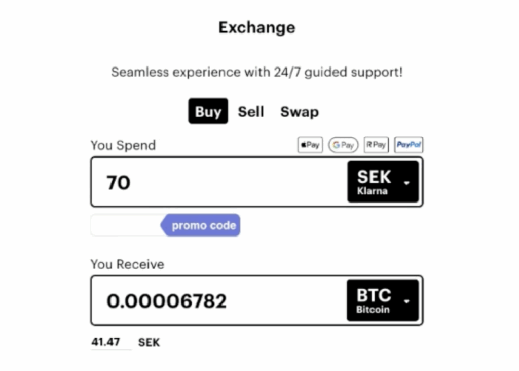Click the You Spend amount field showing 70
This screenshot has height=371, width=519.
(x=218, y=182)
